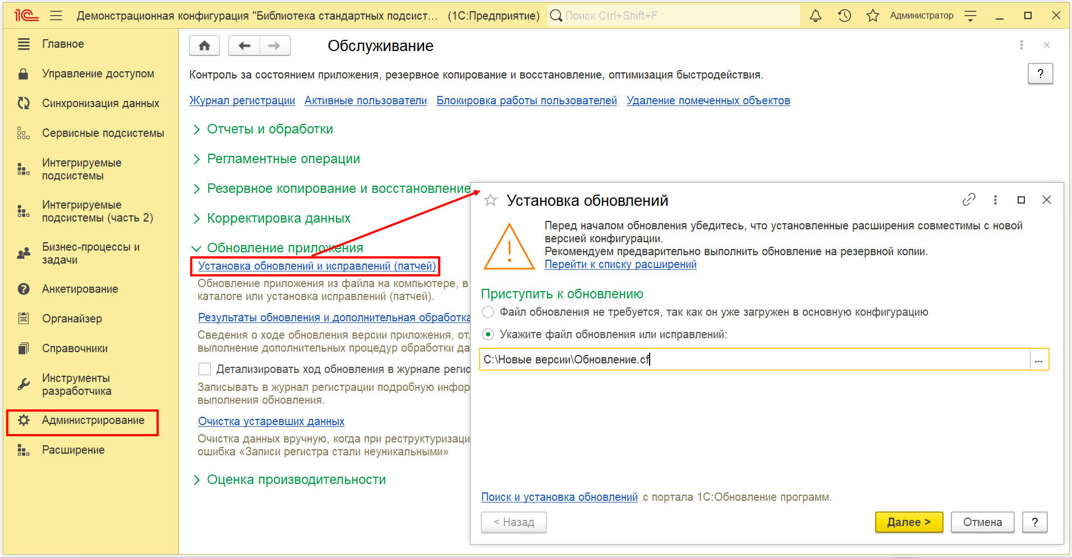Browse for update file with ellipsis button
Viewport: 1072px width, 558px height.
pyautogui.click(x=1038, y=359)
